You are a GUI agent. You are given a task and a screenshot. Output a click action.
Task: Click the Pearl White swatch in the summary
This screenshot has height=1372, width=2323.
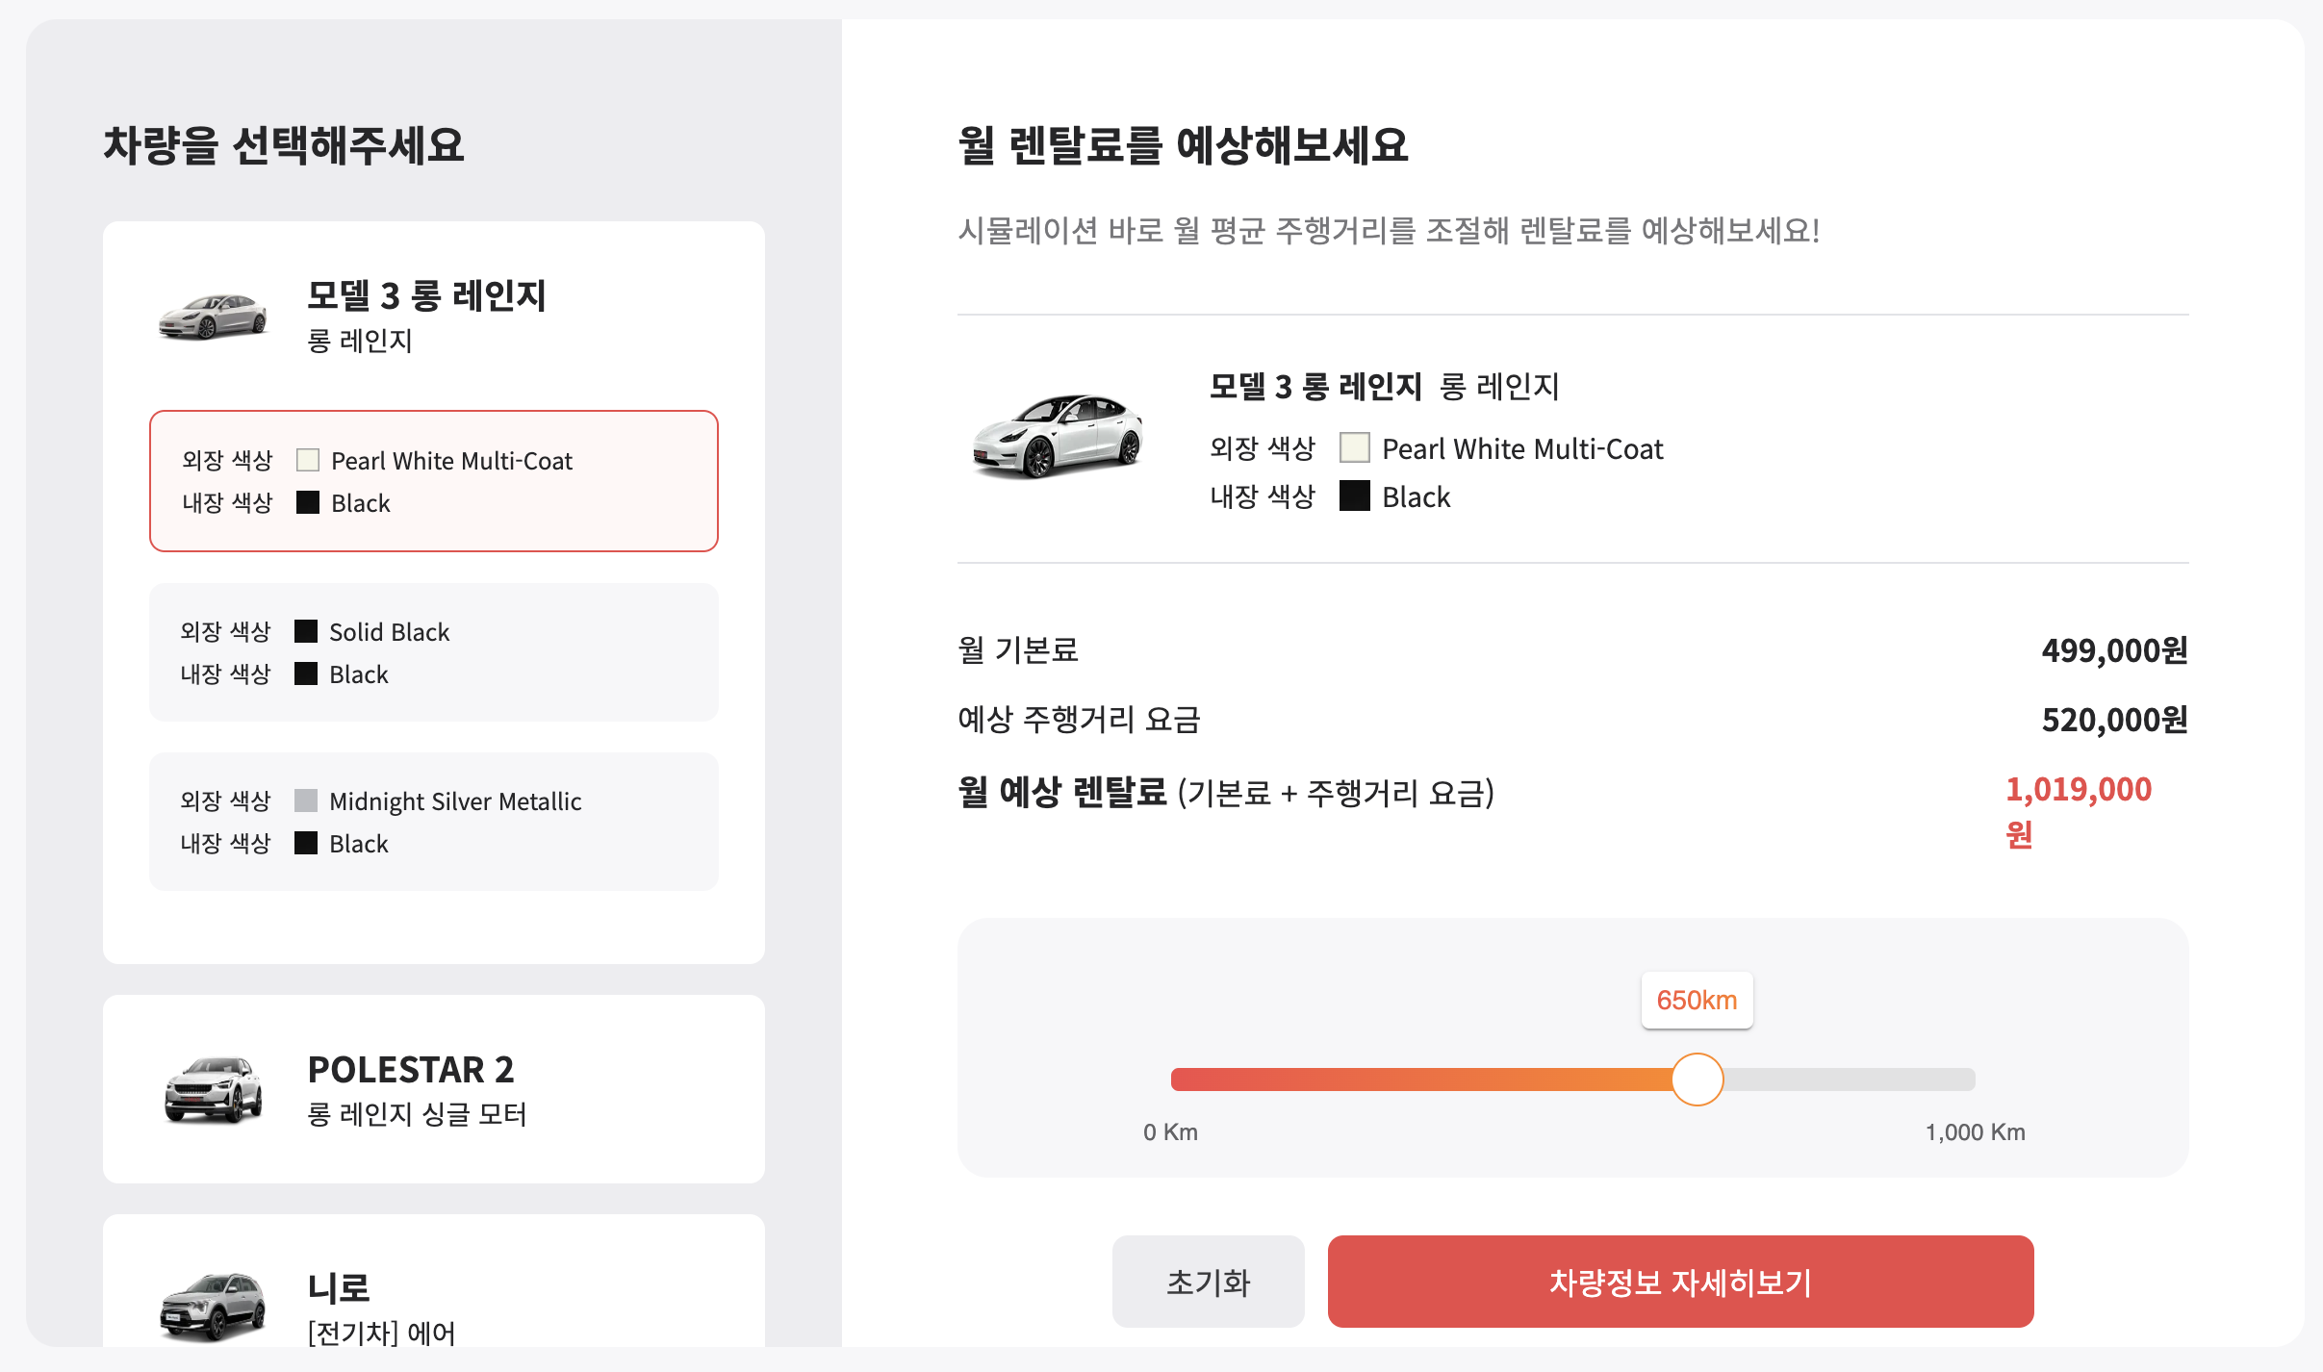[1355, 448]
